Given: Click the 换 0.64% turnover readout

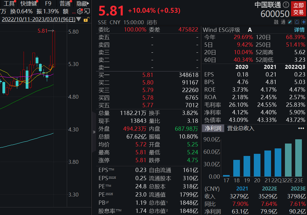Looking at the screenshot, I should coord(21,12).
